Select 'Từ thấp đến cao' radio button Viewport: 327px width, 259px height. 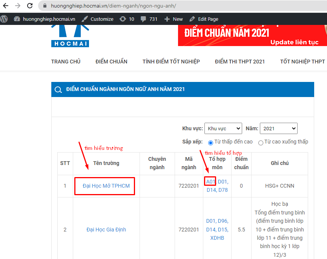[x=210, y=142]
